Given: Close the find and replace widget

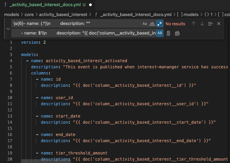Looking at the screenshot, I should tap(219, 24).
